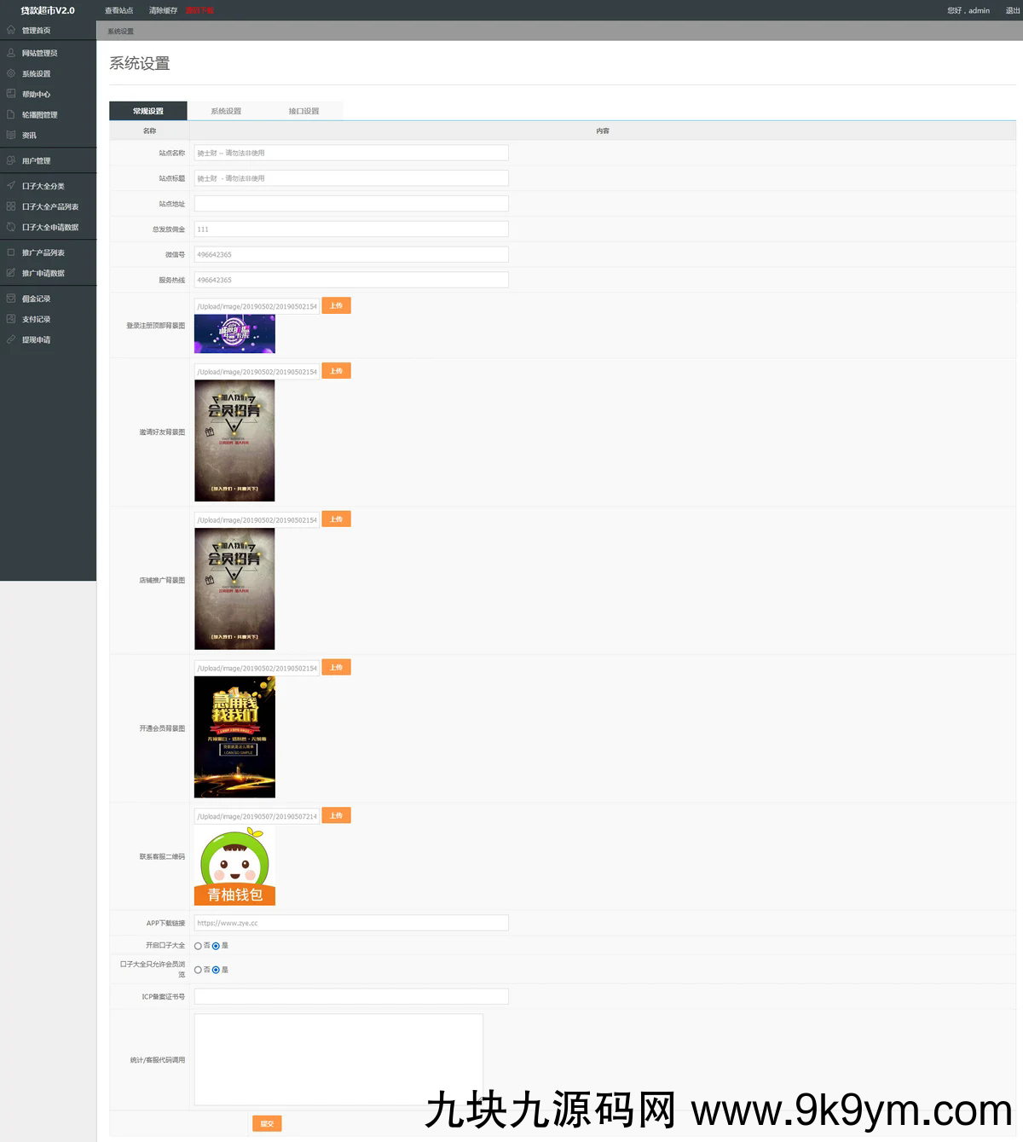The width and height of the screenshot is (1023, 1142).
Task: Select 是 for 开启口子大全
Action: pos(216,946)
